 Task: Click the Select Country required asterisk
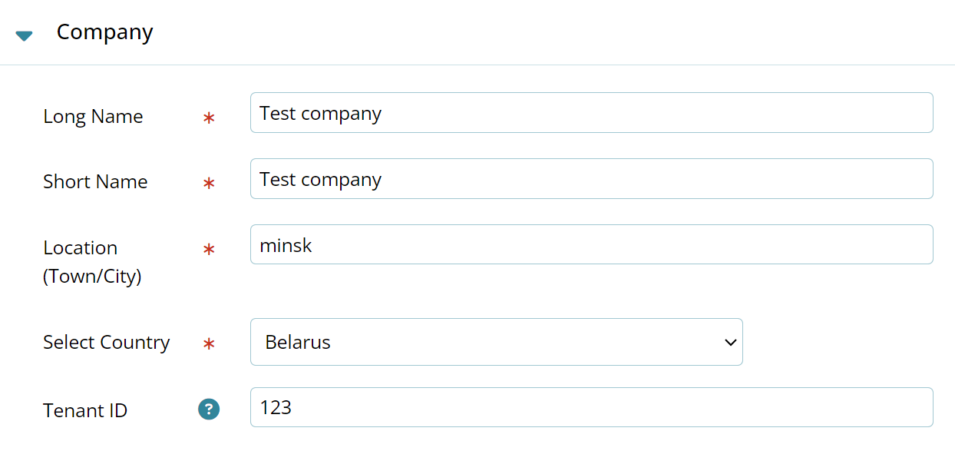pos(209,344)
